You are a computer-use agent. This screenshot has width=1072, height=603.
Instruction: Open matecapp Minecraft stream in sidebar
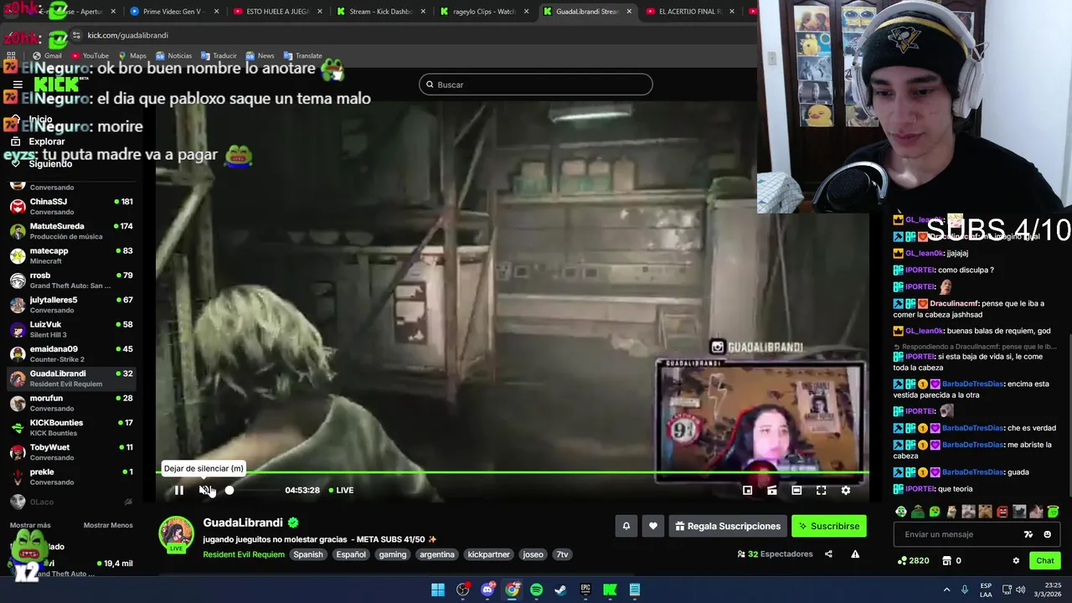point(70,255)
